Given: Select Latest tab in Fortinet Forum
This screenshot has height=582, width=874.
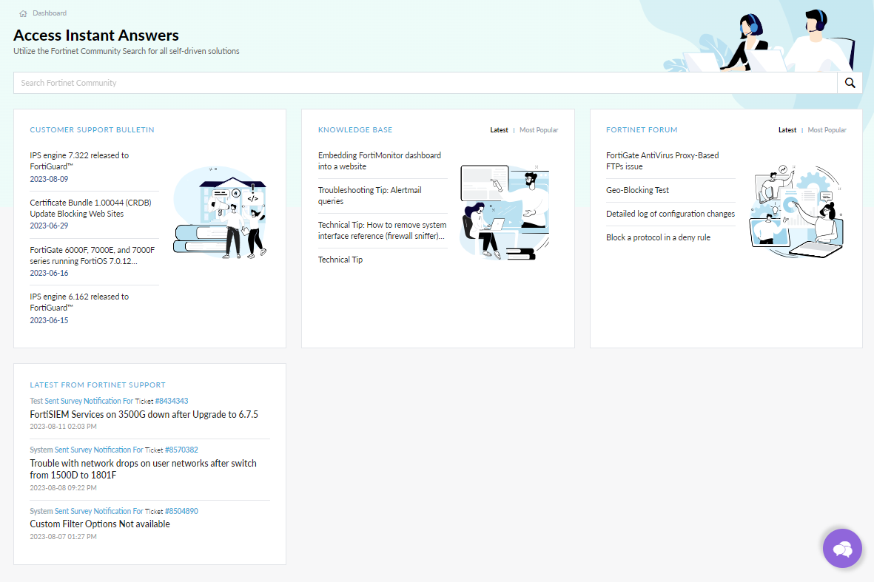Looking at the screenshot, I should tap(787, 129).
